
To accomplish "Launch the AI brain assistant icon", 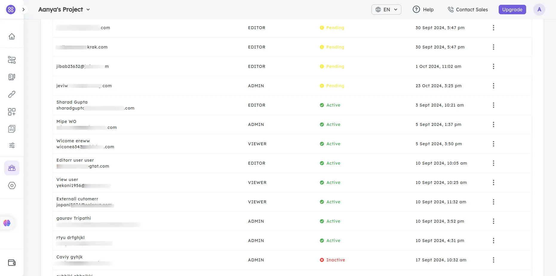I will pos(7,223).
